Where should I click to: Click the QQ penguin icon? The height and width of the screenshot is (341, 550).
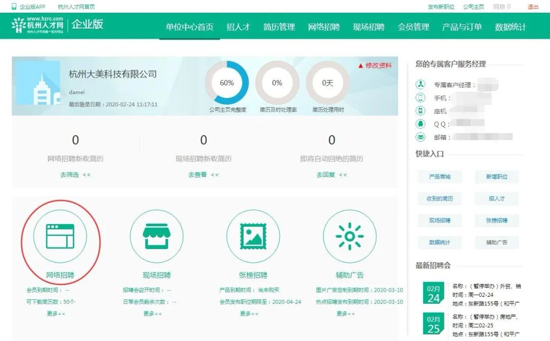pos(420,123)
